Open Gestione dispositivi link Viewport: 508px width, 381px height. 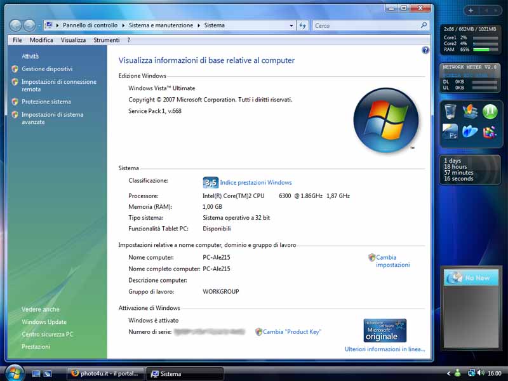47,69
